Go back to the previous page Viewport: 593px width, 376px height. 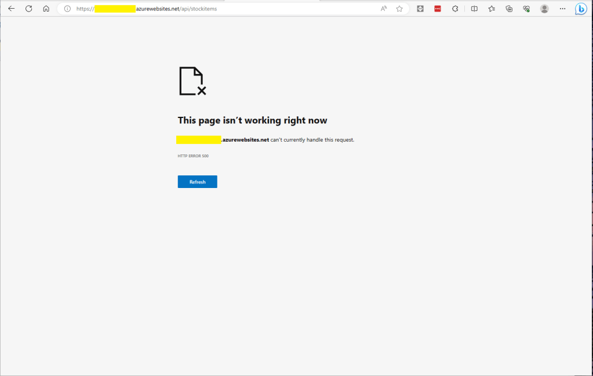11,9
